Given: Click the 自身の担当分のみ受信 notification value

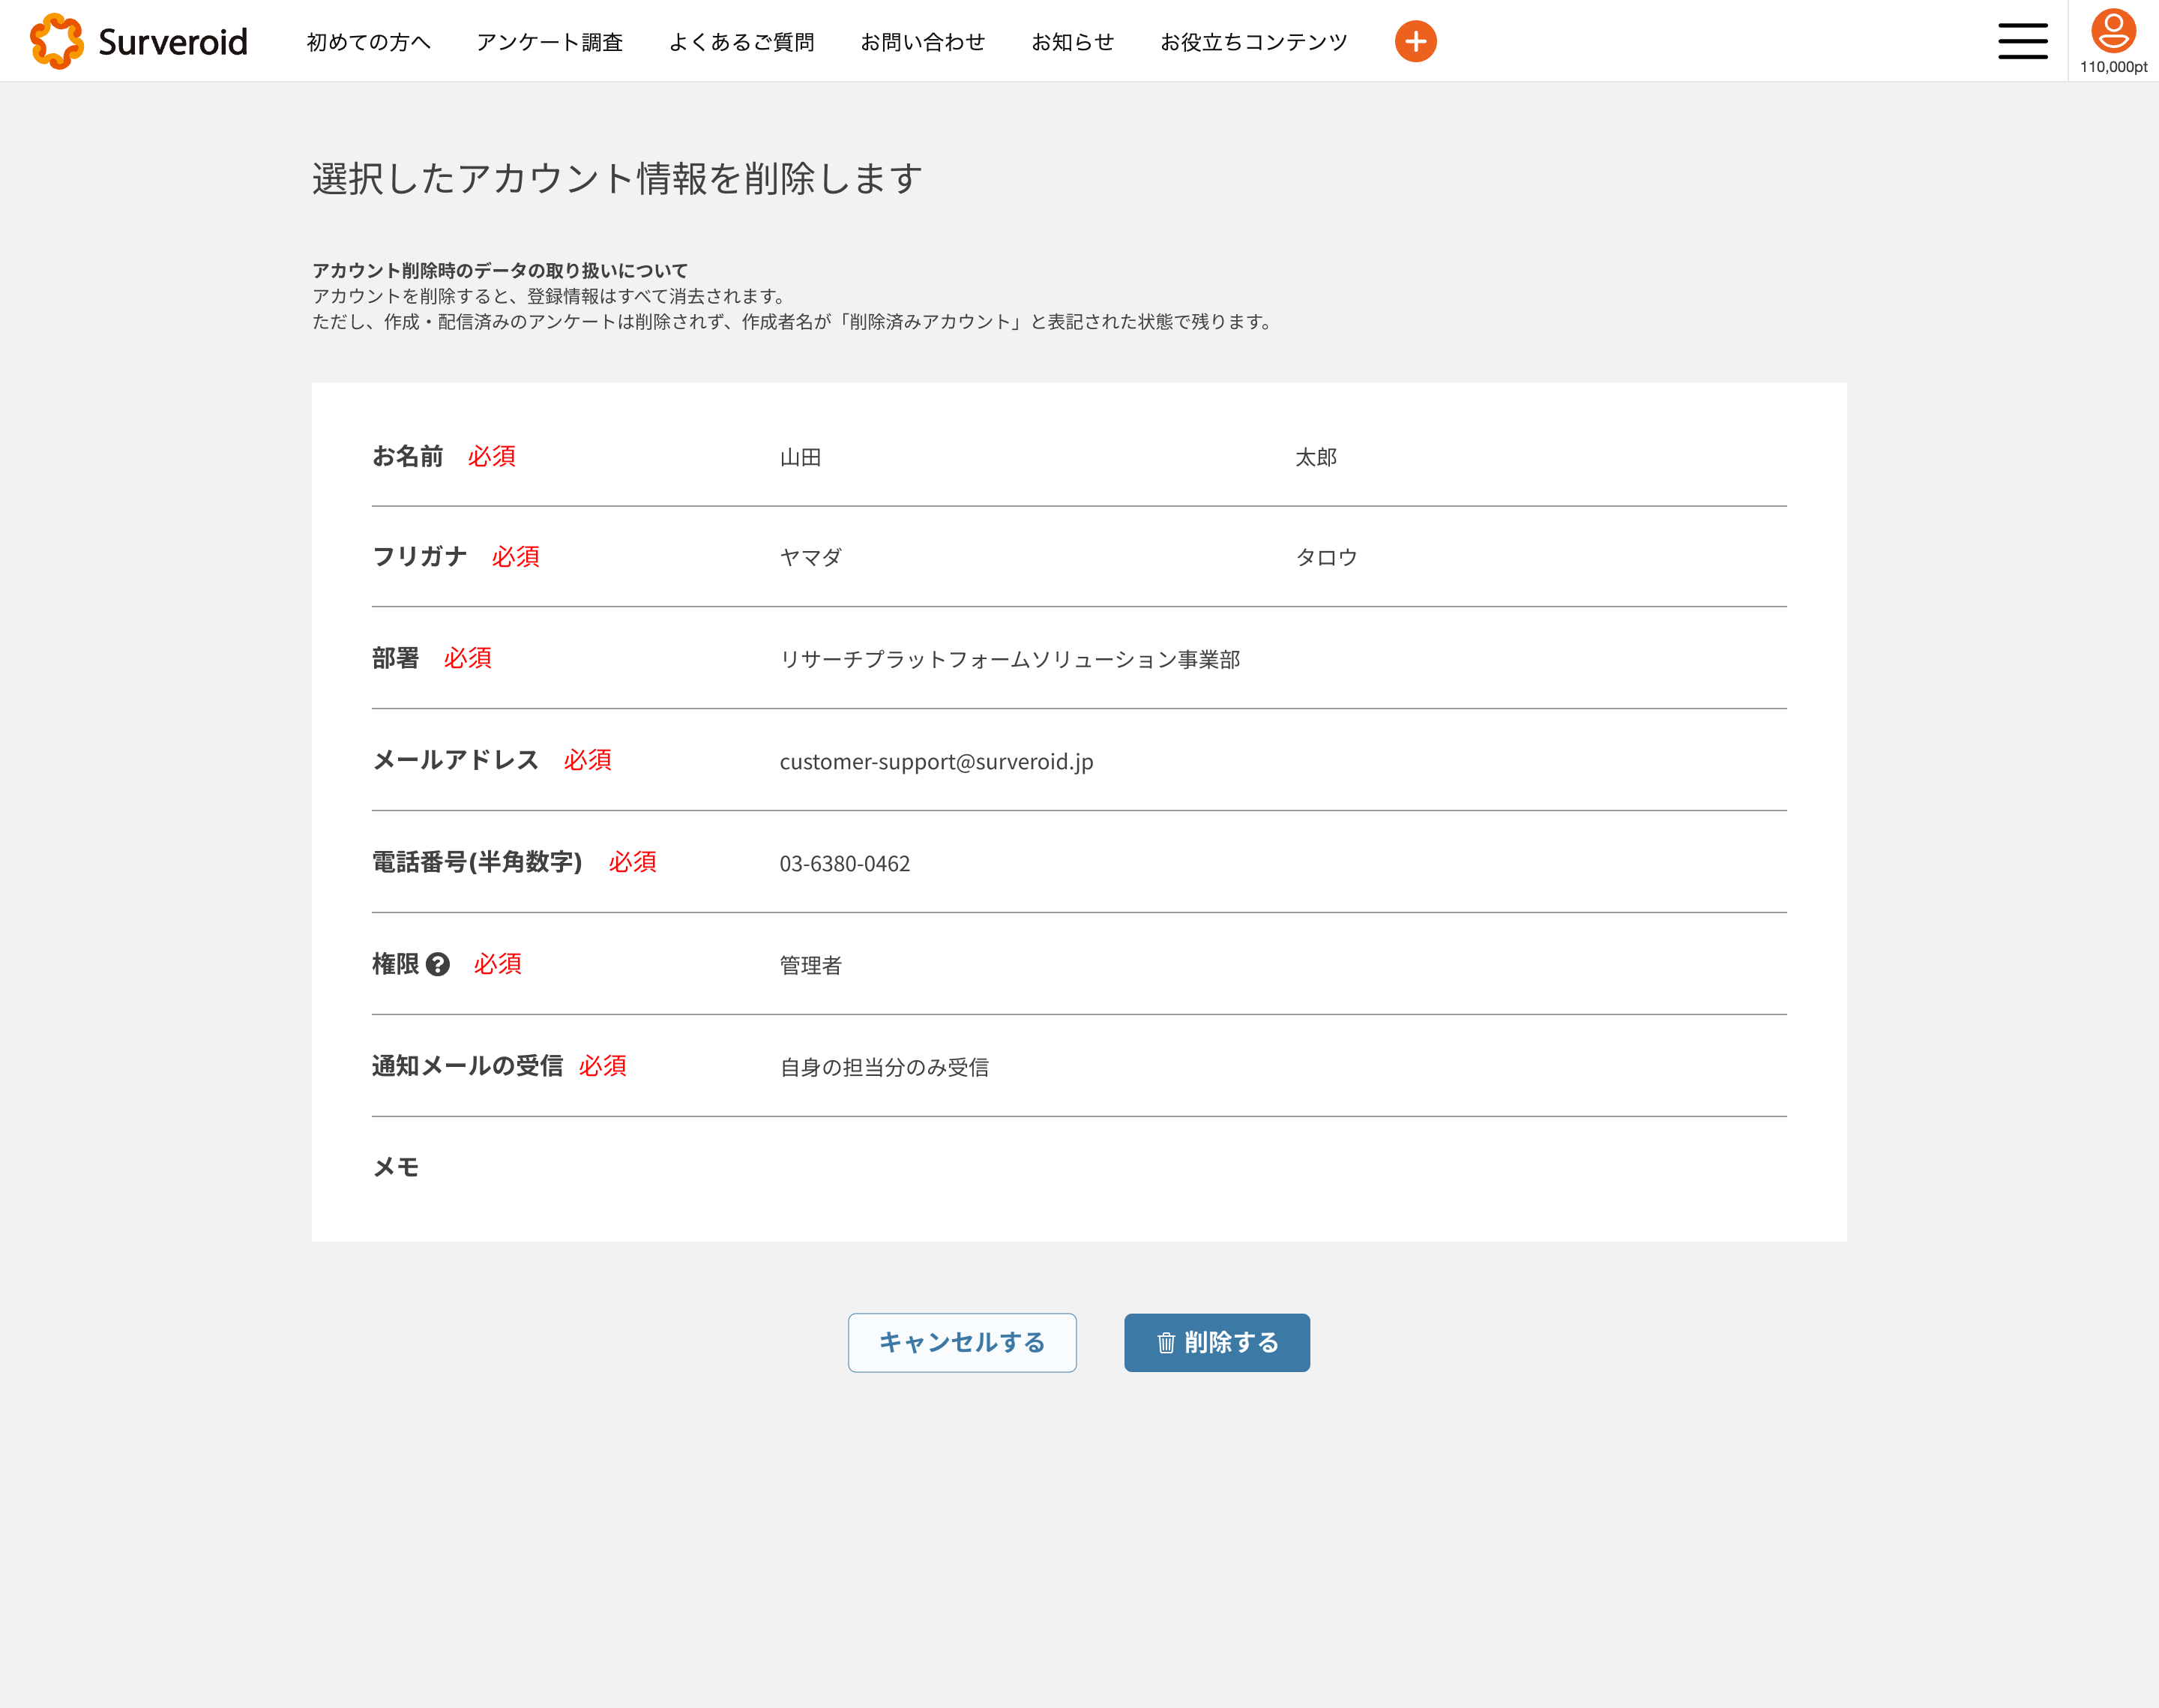Looking at the screenshot, I should (x=884, y=1068).
